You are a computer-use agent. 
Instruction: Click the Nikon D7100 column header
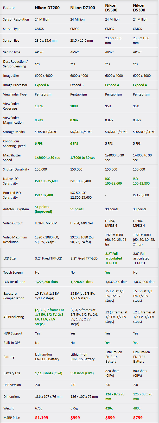pyautogui.click(x=82, y=8)
